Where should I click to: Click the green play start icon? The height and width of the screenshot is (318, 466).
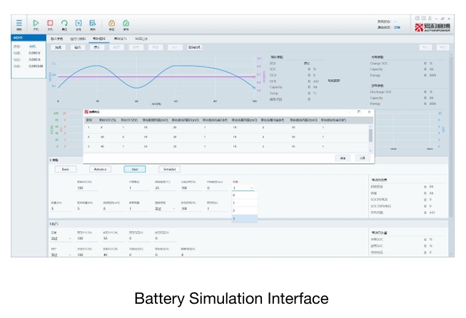36,23
